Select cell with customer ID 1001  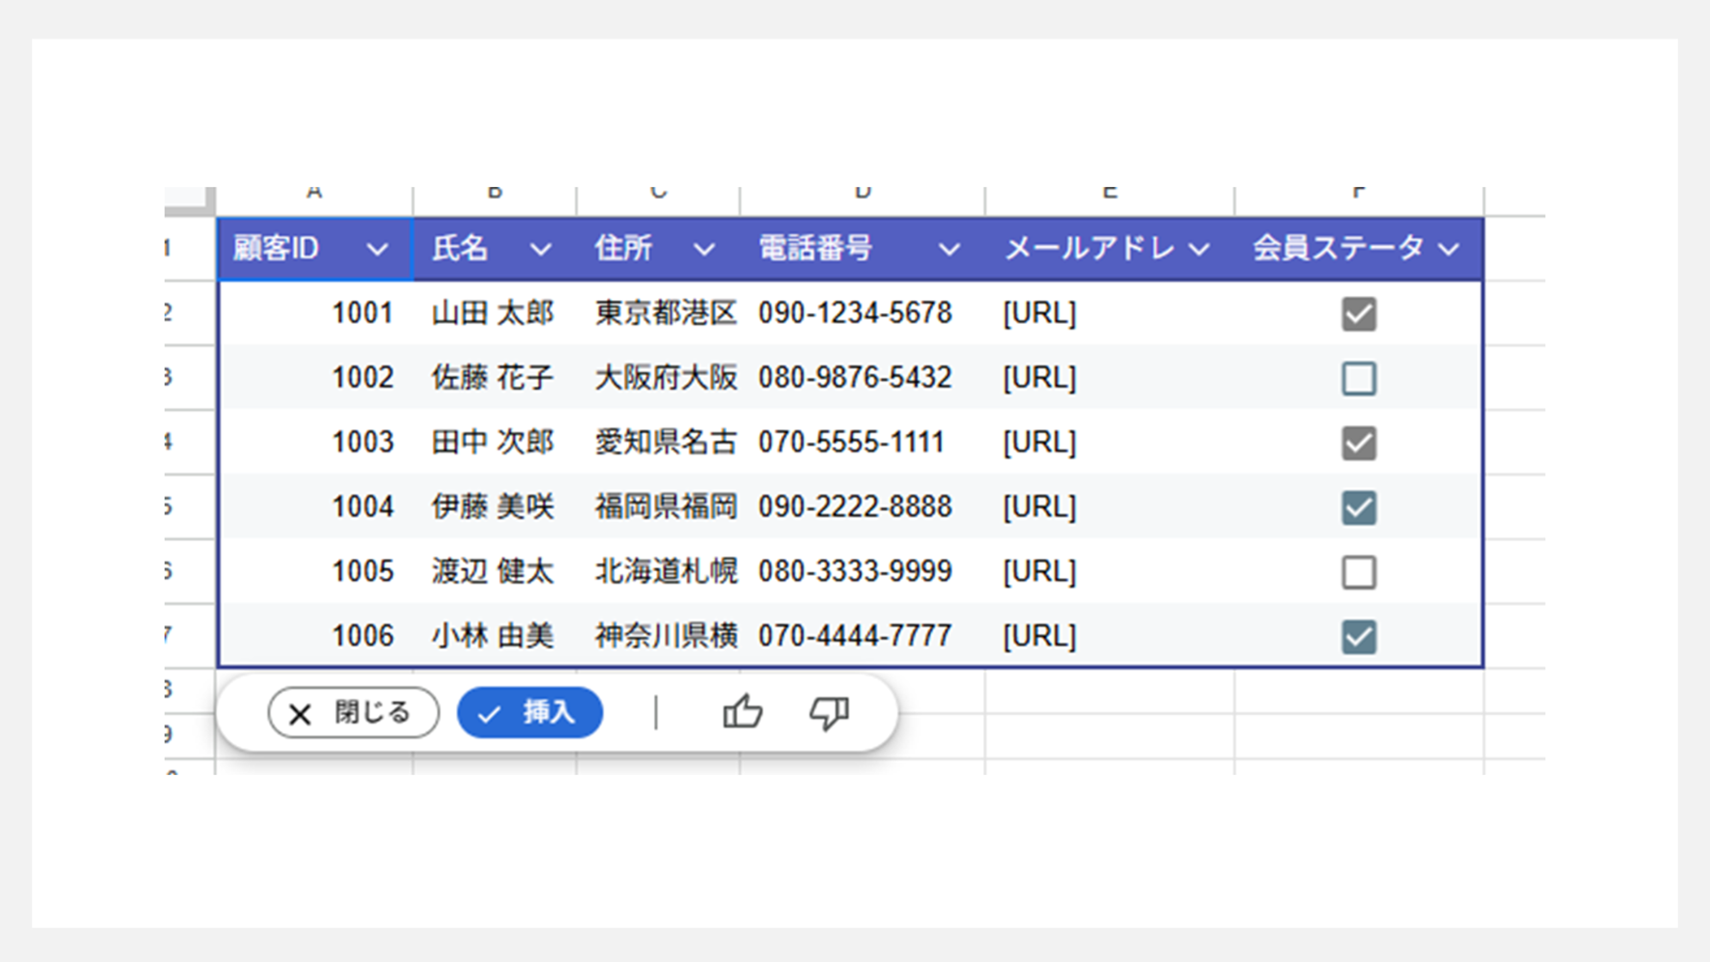click(x=315, y=313)
